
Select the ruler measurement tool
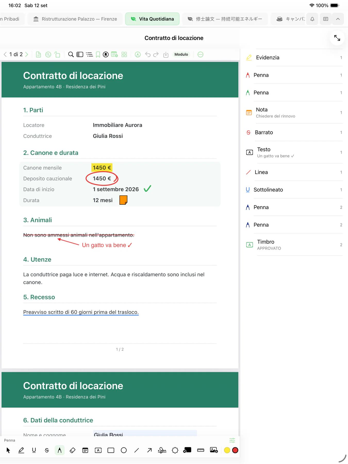(x=201, y=450)
